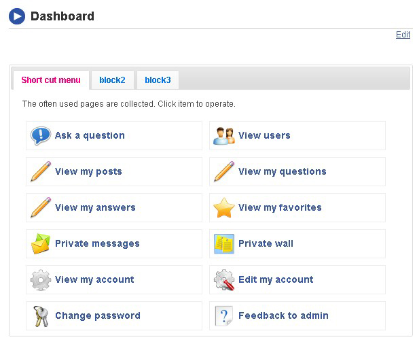Image resolution: width=417 pixels, height=346 pixels.
Task: Switch to the block3 tab
Action: [158, 80]
